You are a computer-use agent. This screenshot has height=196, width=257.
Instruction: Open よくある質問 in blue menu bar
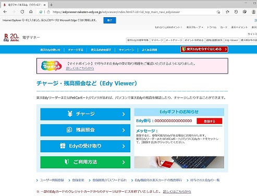point(149,50)
